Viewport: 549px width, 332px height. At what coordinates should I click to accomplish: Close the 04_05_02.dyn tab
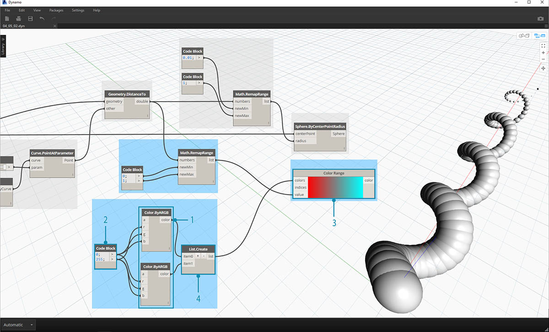(x=55, y=26)
